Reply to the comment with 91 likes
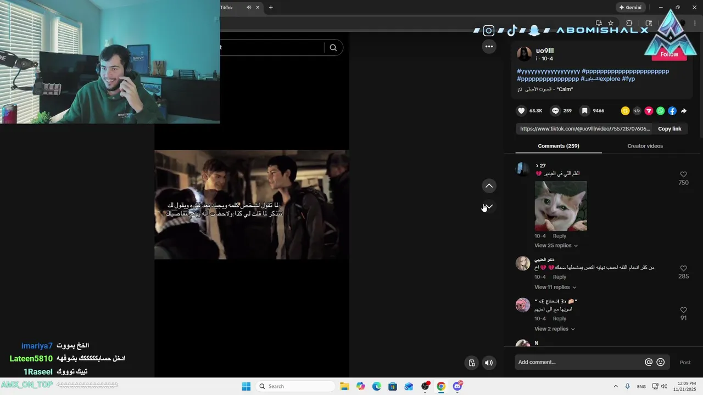 click(559, 319)
